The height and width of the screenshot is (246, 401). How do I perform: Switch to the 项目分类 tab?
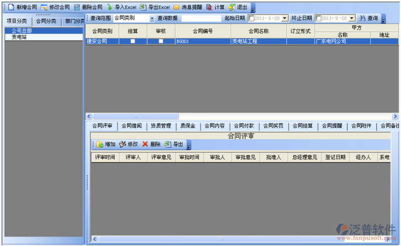(x=17, y=21)
